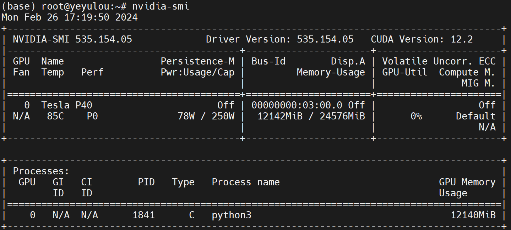Click the Driver Version 535.154.05 value

coord(325,39)
